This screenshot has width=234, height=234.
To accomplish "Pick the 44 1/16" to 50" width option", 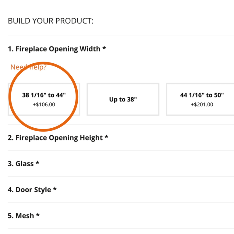I will (201, 99).
